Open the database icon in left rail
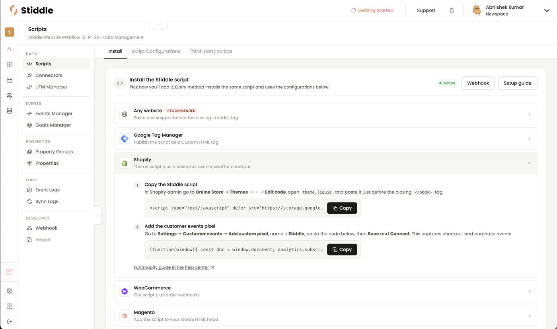557x329 pixels. point(10,111)
